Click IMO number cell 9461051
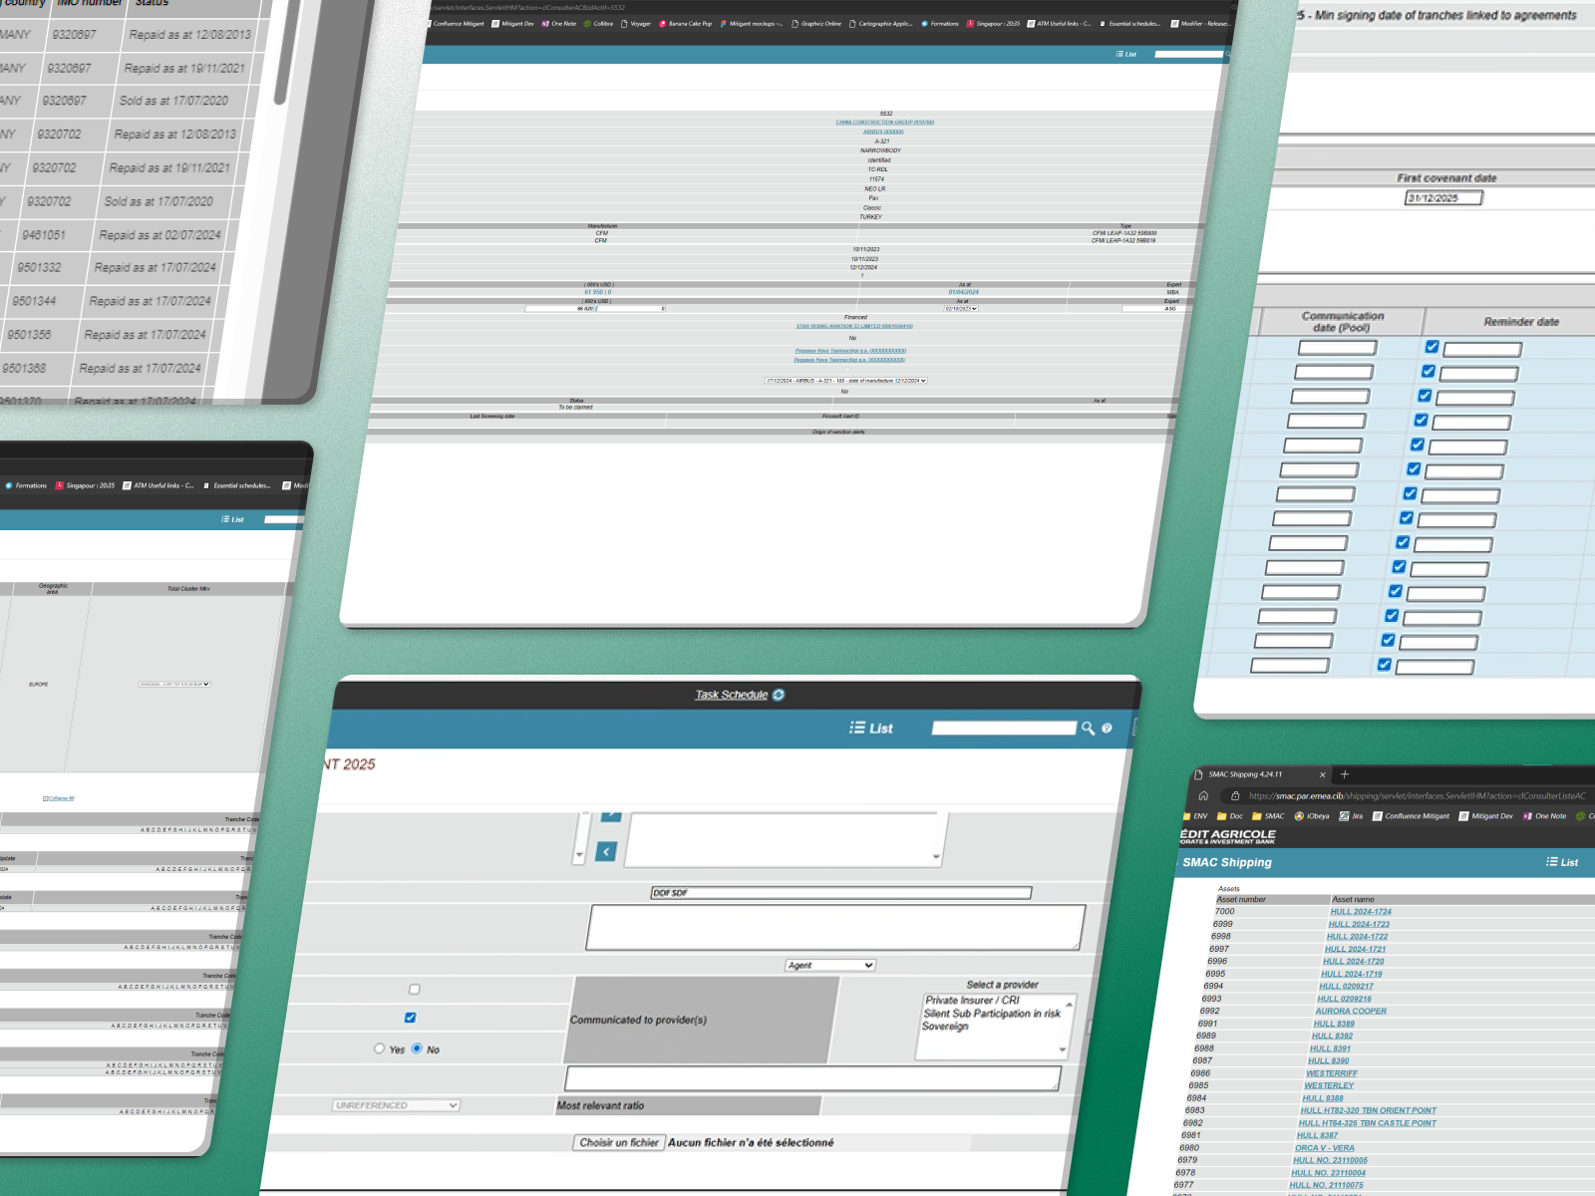1595x1196 pixels. click(x=44, y=235)
